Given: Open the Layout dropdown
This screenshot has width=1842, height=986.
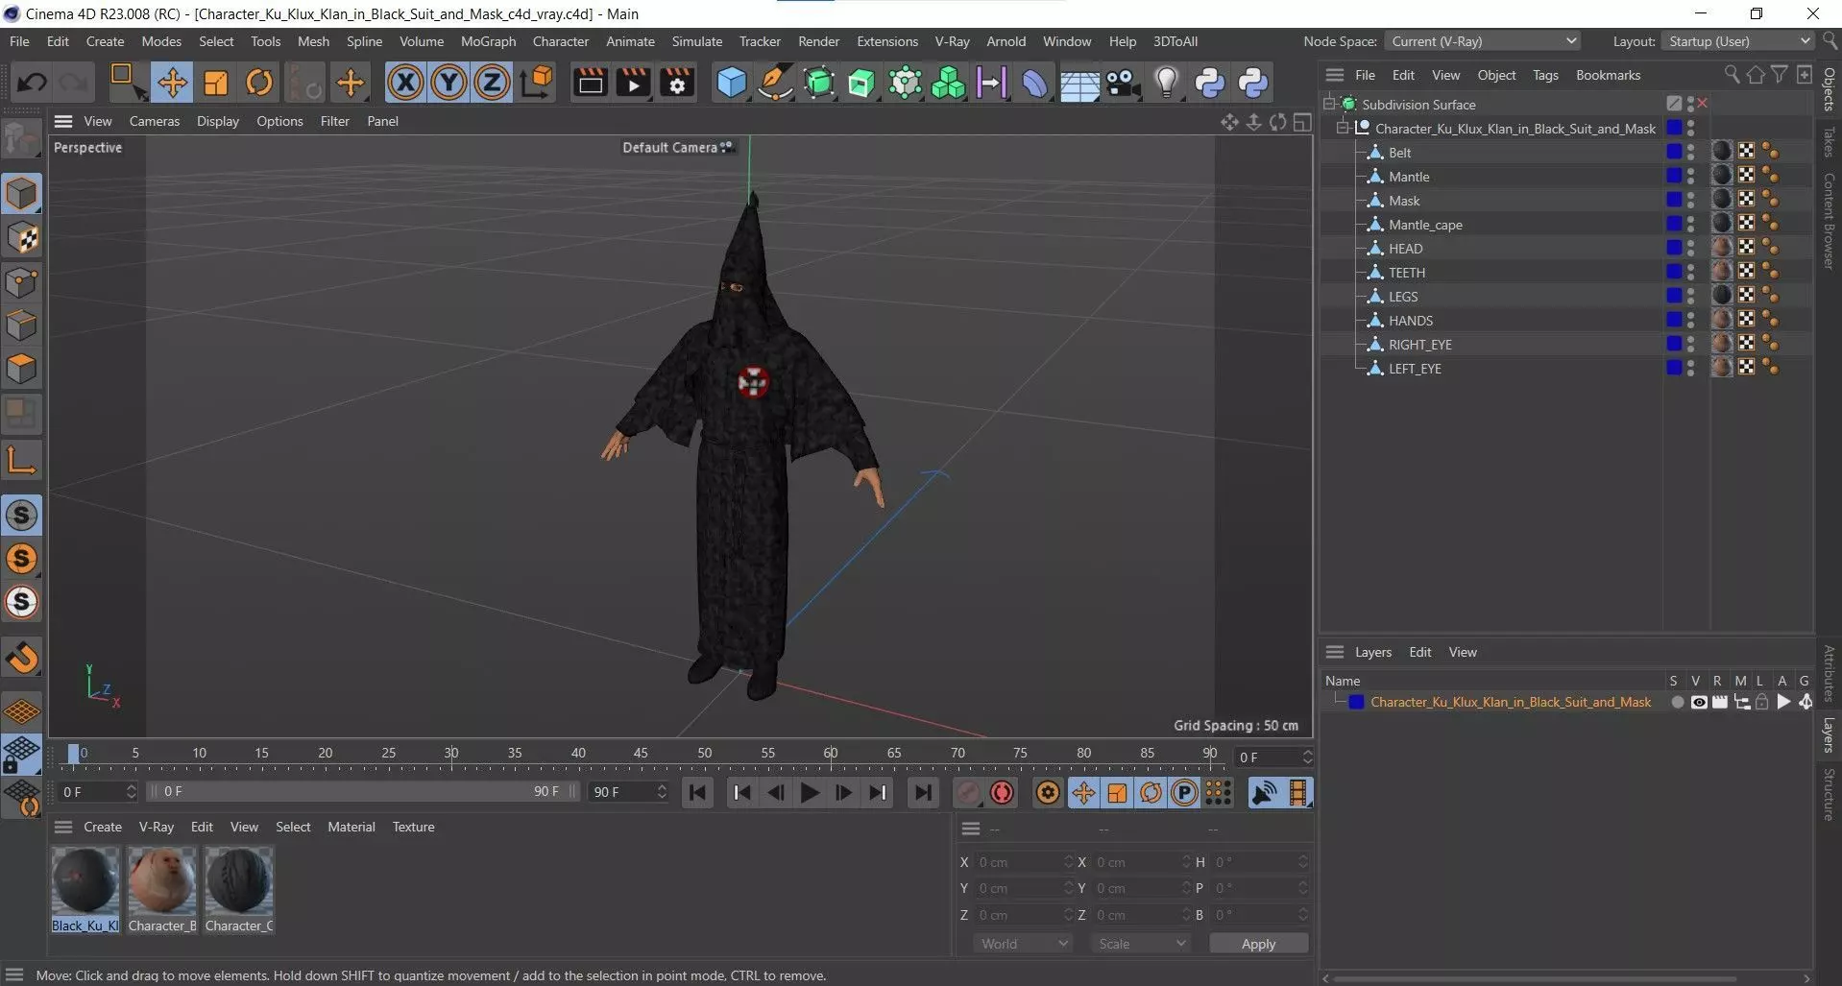Looking at the screenshot, I should point(1737,41).
